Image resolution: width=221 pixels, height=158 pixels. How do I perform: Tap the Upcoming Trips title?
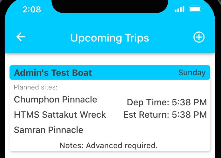pos(110,38)
